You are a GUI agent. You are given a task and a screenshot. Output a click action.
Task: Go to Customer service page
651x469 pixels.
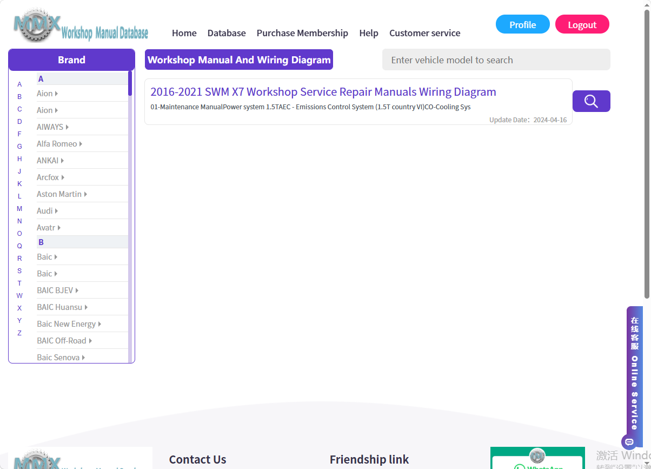point(425,33)
